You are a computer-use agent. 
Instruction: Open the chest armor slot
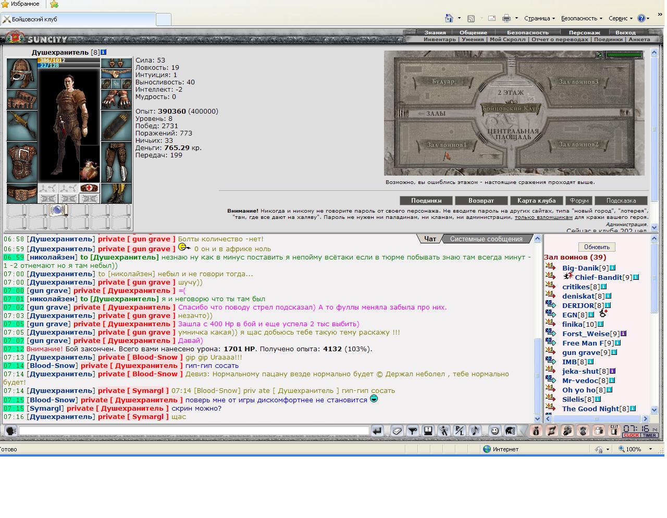pos(21,162)
